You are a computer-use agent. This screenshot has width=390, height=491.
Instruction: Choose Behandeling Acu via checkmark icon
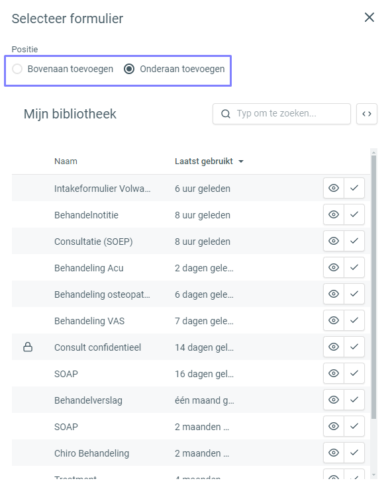[354, 267]
